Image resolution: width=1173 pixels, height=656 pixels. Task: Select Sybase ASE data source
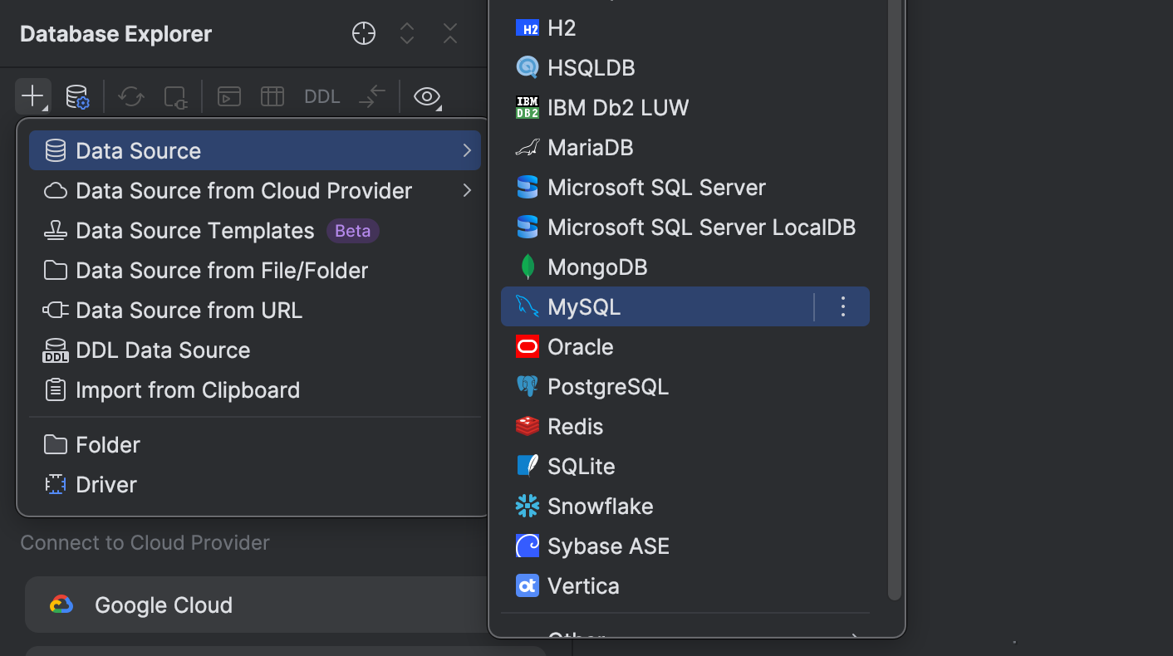[x=685, y=546]
